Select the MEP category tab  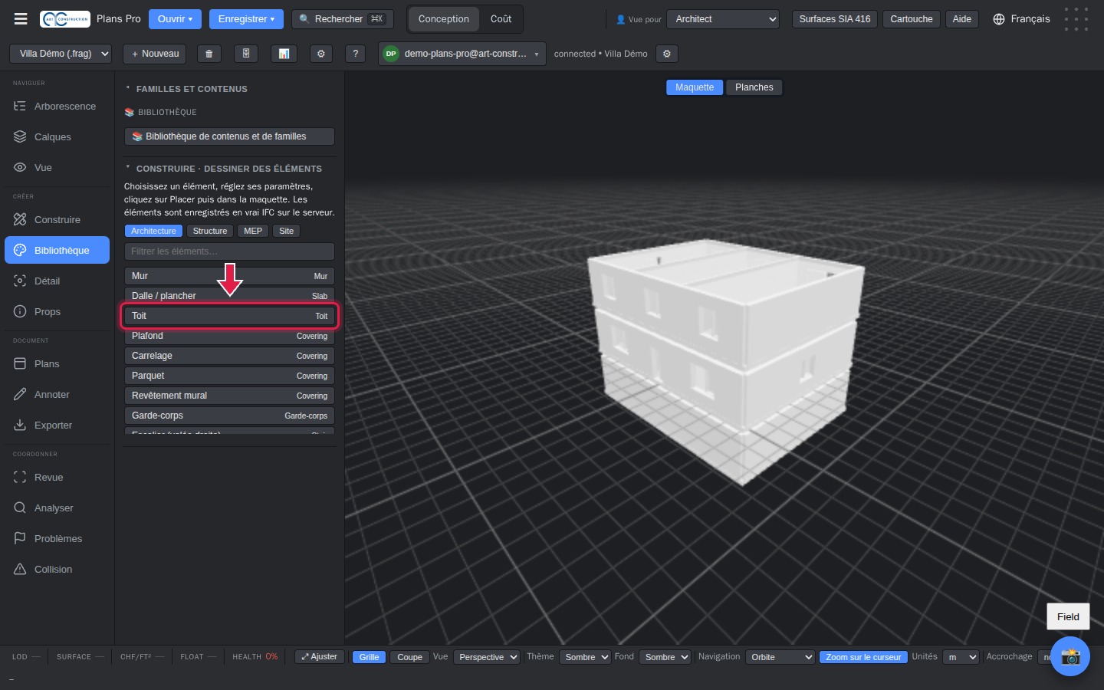[253, 231]
